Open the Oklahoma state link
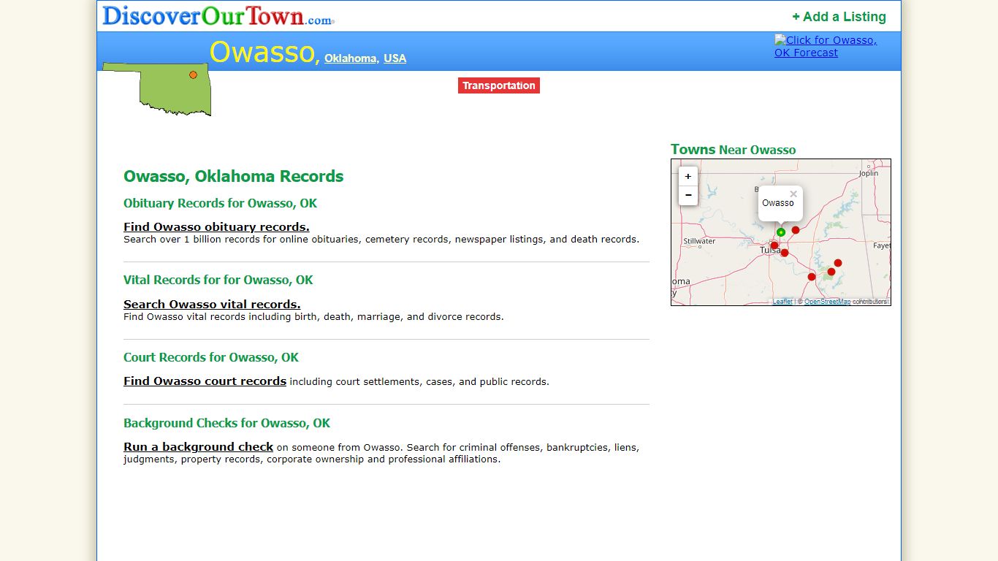Viewport: 998px width, 561px height. [x=351, y=58]
